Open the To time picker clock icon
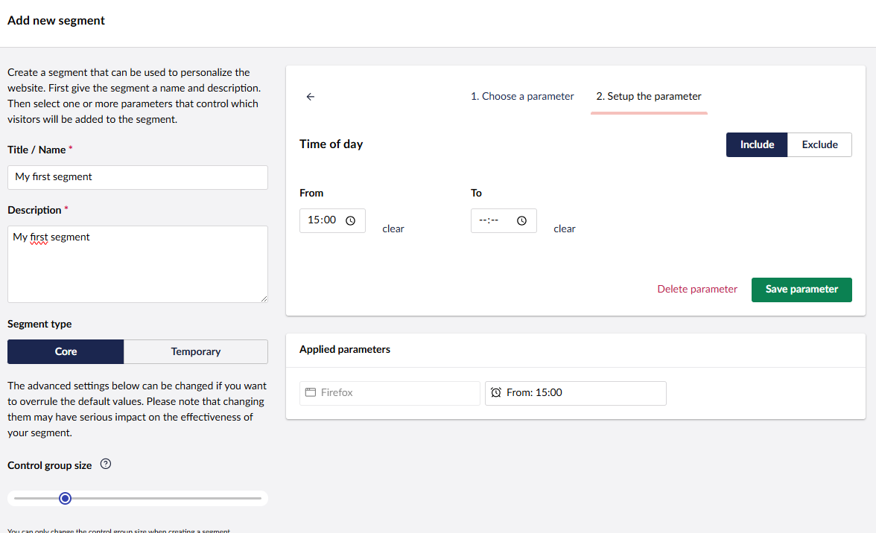The height and width of the screenshot is (533, 876). (522, 221)
